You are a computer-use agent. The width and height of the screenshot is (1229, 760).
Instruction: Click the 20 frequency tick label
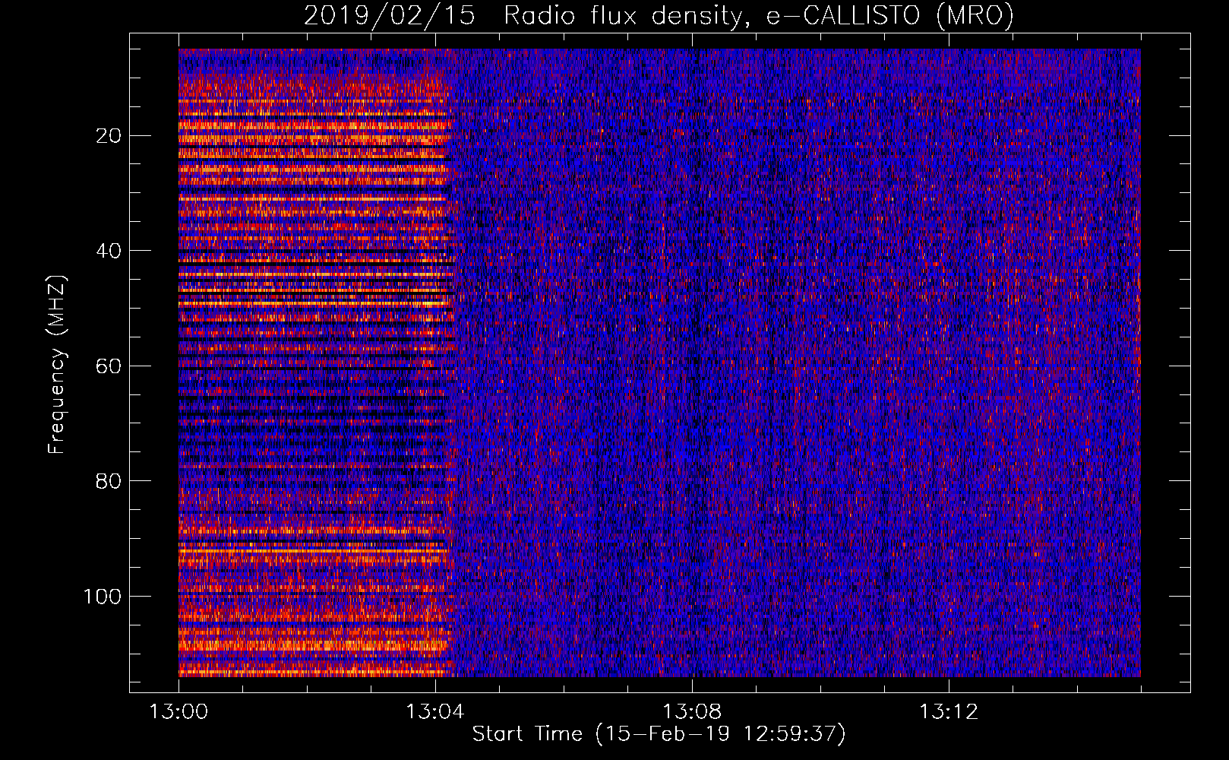109,136
